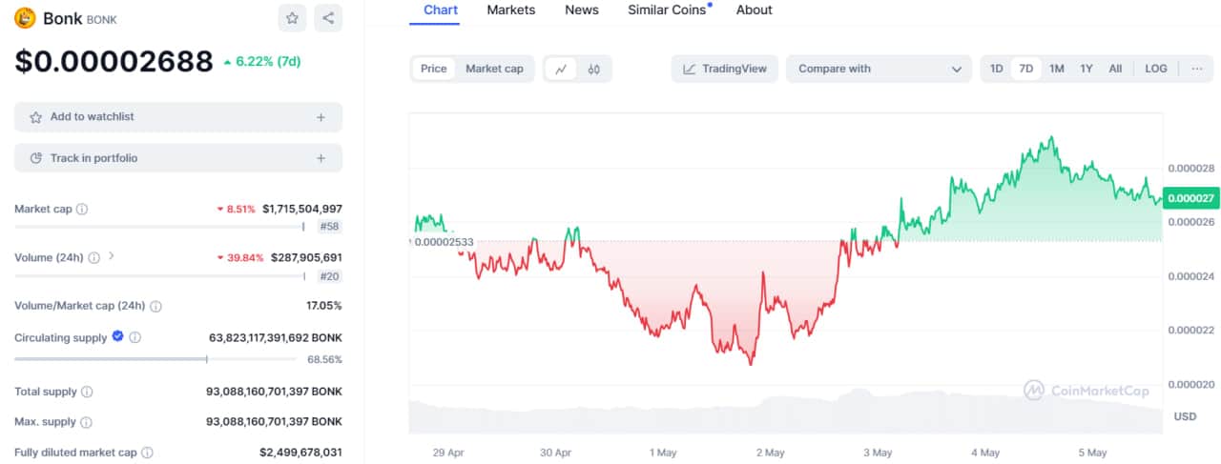Screen dimensions: 1221x464
Task: Click the Add to watchlist button
Action: [x=178, y=117]
